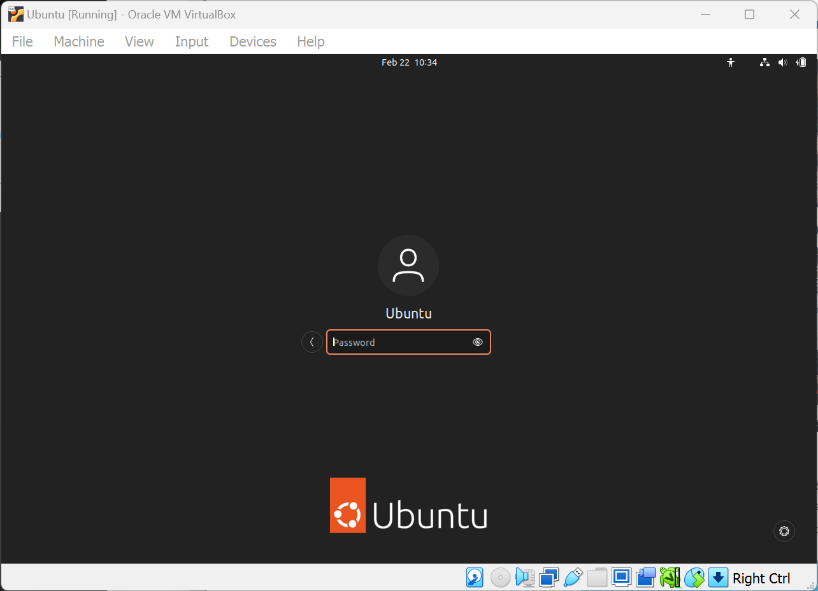Click the green turtle CPU status icon
Screen dimensions: 818x591
(670, 578)
